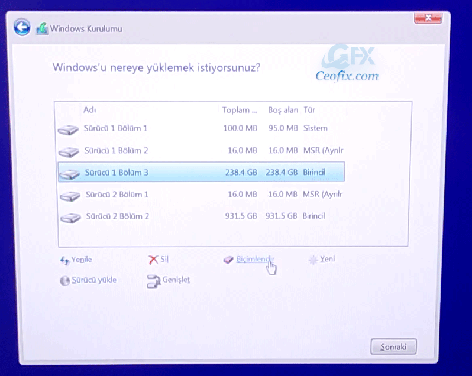
Task: Click the Yenile refresh arrows icon
Action: [x=64, y=260]
